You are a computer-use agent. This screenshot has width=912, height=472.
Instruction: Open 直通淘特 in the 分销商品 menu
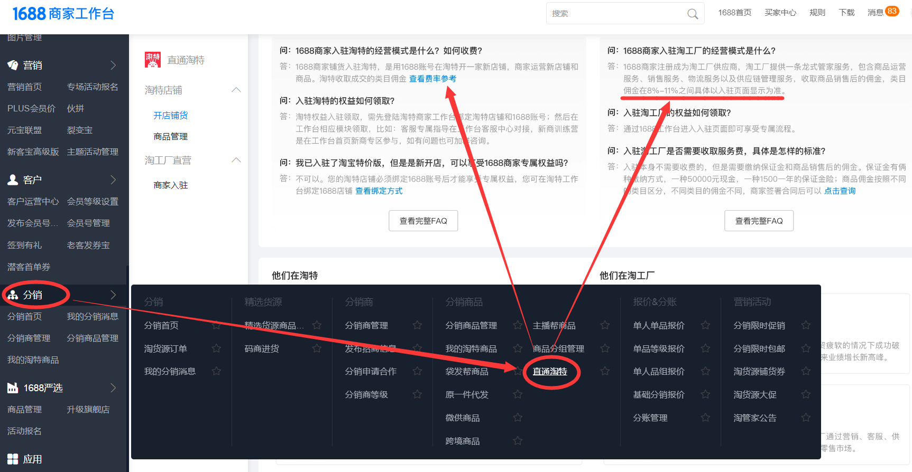[550, 371]
